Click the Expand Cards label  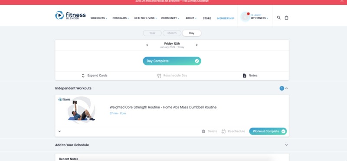tap(97, 76)
